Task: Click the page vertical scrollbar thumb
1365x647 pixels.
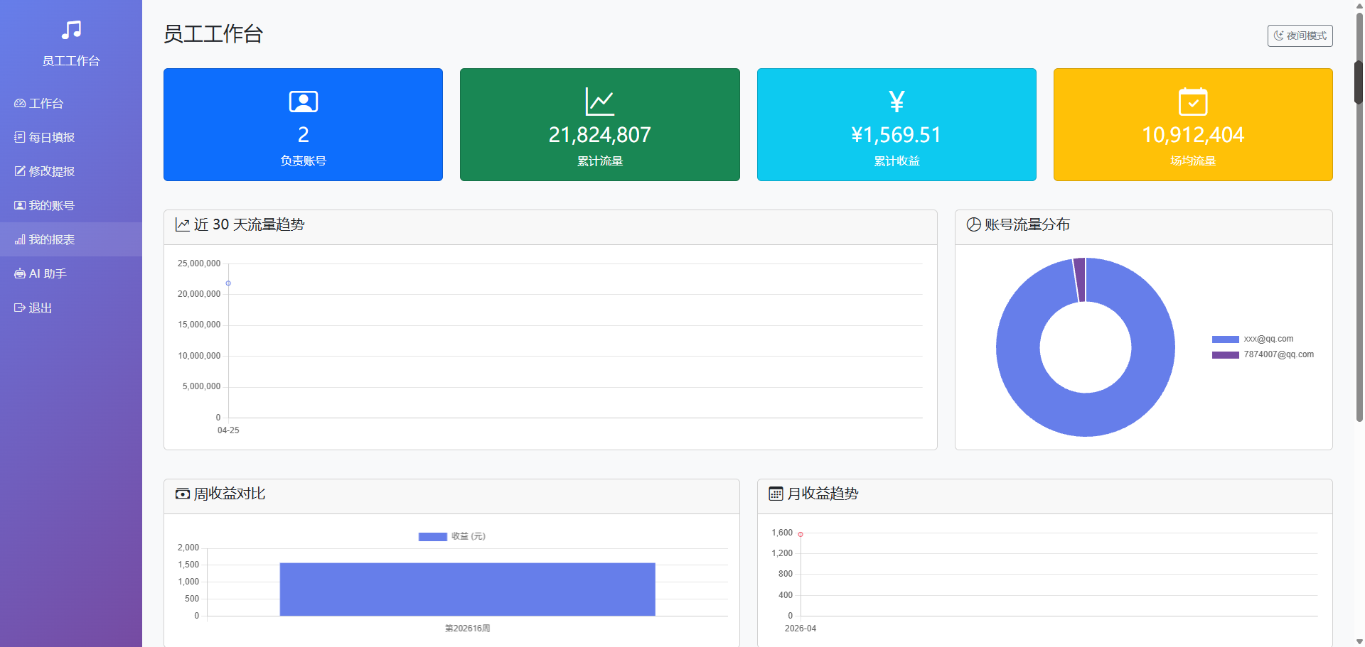Action: click(1359, 82)
